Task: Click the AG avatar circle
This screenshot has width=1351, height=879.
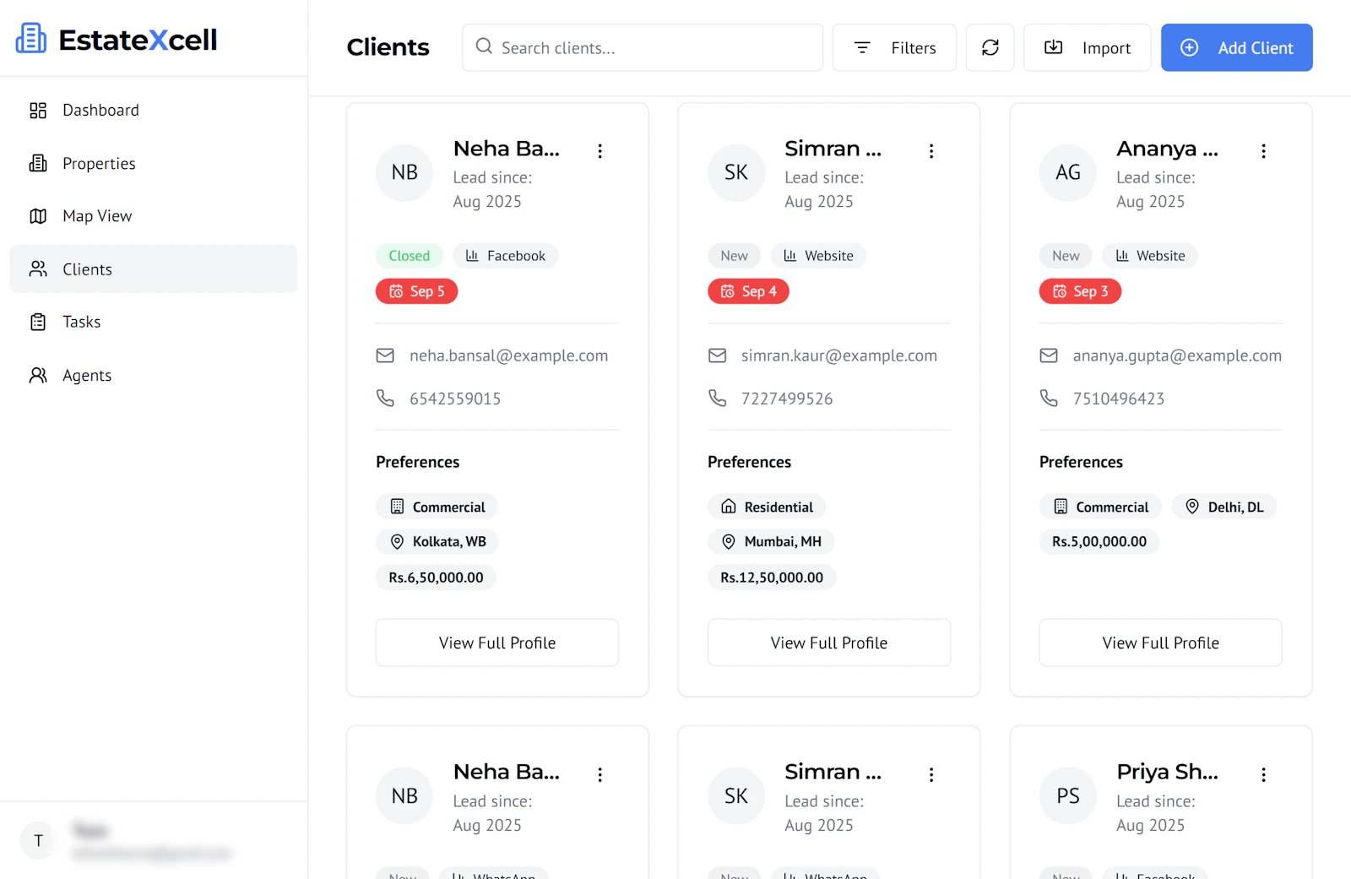Action: 1068,172
